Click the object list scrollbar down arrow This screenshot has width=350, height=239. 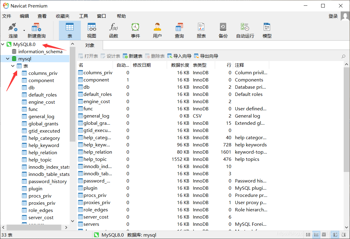[346, 227]
